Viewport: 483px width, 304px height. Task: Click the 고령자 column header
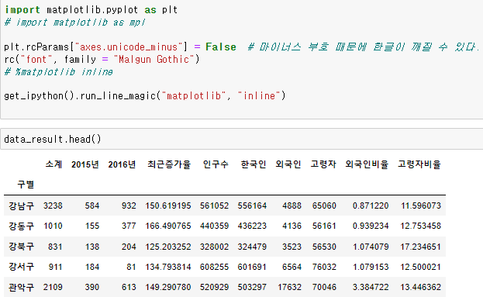coord(323,164)
